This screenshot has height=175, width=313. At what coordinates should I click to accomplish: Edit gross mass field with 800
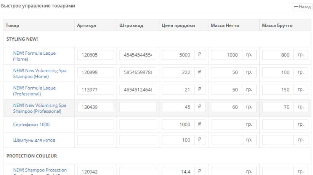(x=278, y=55)
